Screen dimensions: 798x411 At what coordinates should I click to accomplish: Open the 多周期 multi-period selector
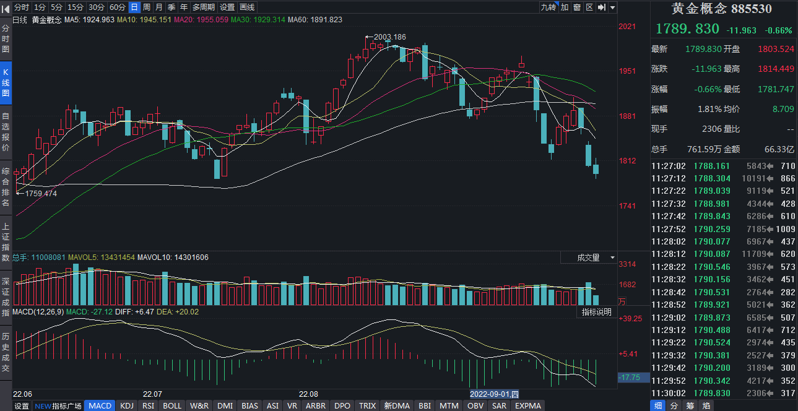click(x=204, y=7)
